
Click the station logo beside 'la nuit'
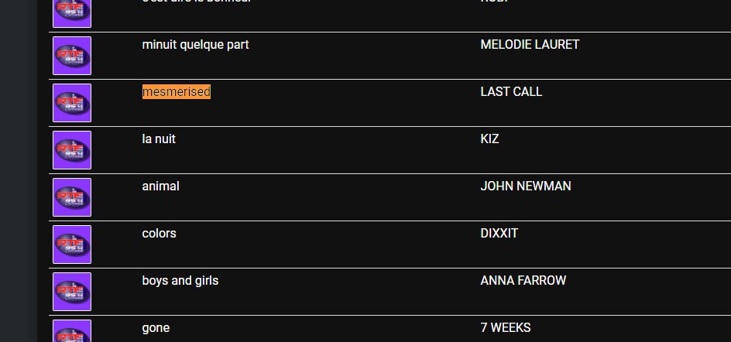[72, 150]
